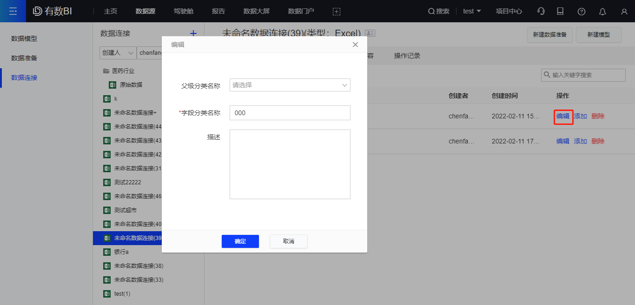Image resolution: width=635 pixels, height=305 pixels.
Task: Click the 确定 button in the dialog
Action: coord(240,241)
